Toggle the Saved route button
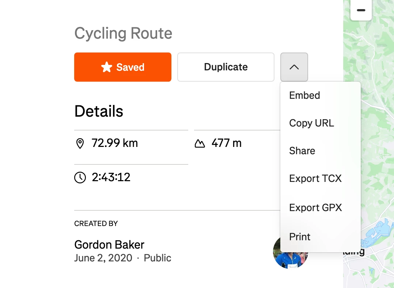Image resolution: width=394 pixels, height=288 pixels. click(x=123, y=67)
